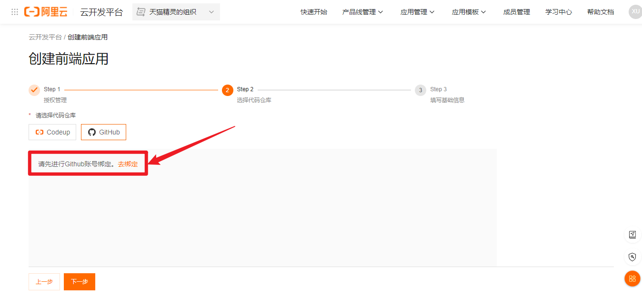The image size is (642, 297).
Task: Click the 选择代码仓库 step label
Action: pyautogui.click(x=254, y=100)
